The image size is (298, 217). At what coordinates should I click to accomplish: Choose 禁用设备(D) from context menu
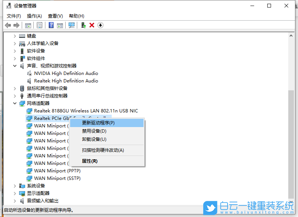(x=94, y=131)
